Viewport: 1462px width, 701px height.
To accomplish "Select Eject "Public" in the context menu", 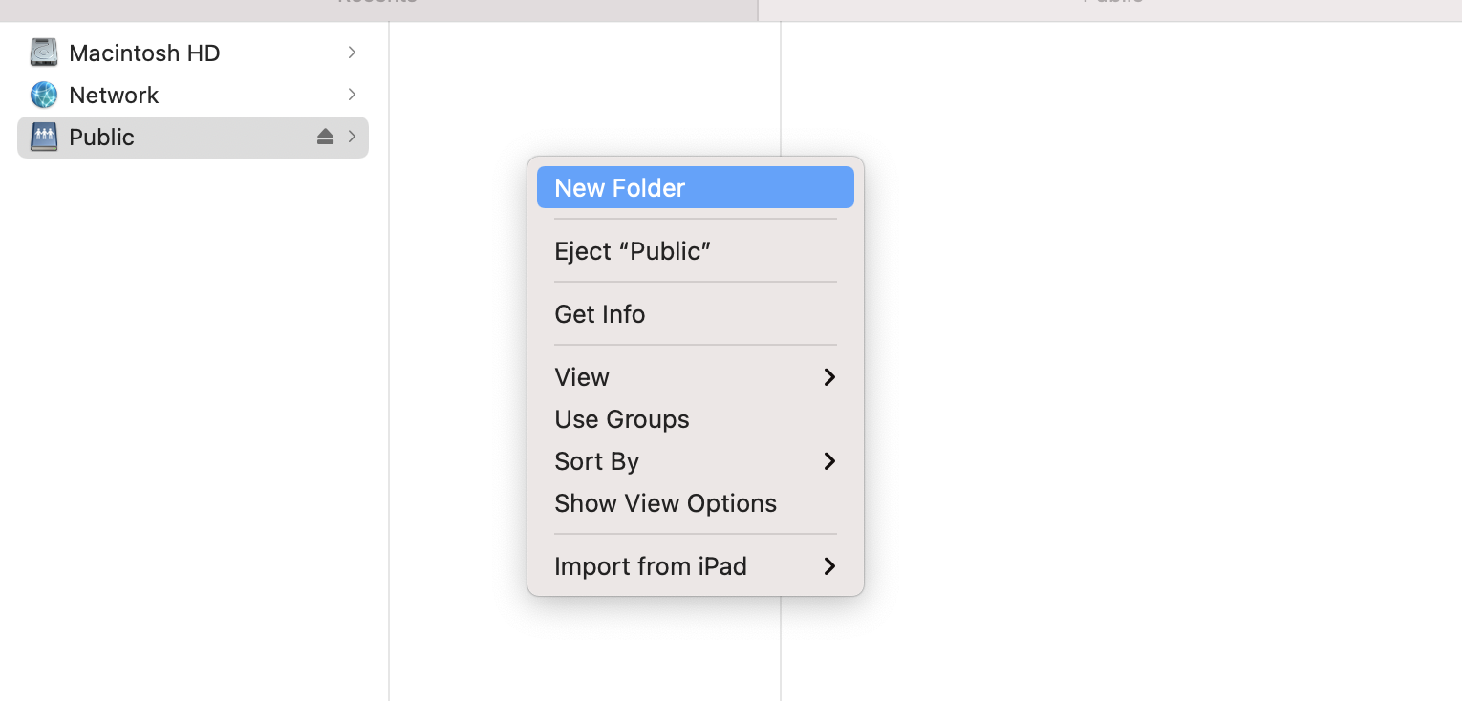I will click(696, 251).
